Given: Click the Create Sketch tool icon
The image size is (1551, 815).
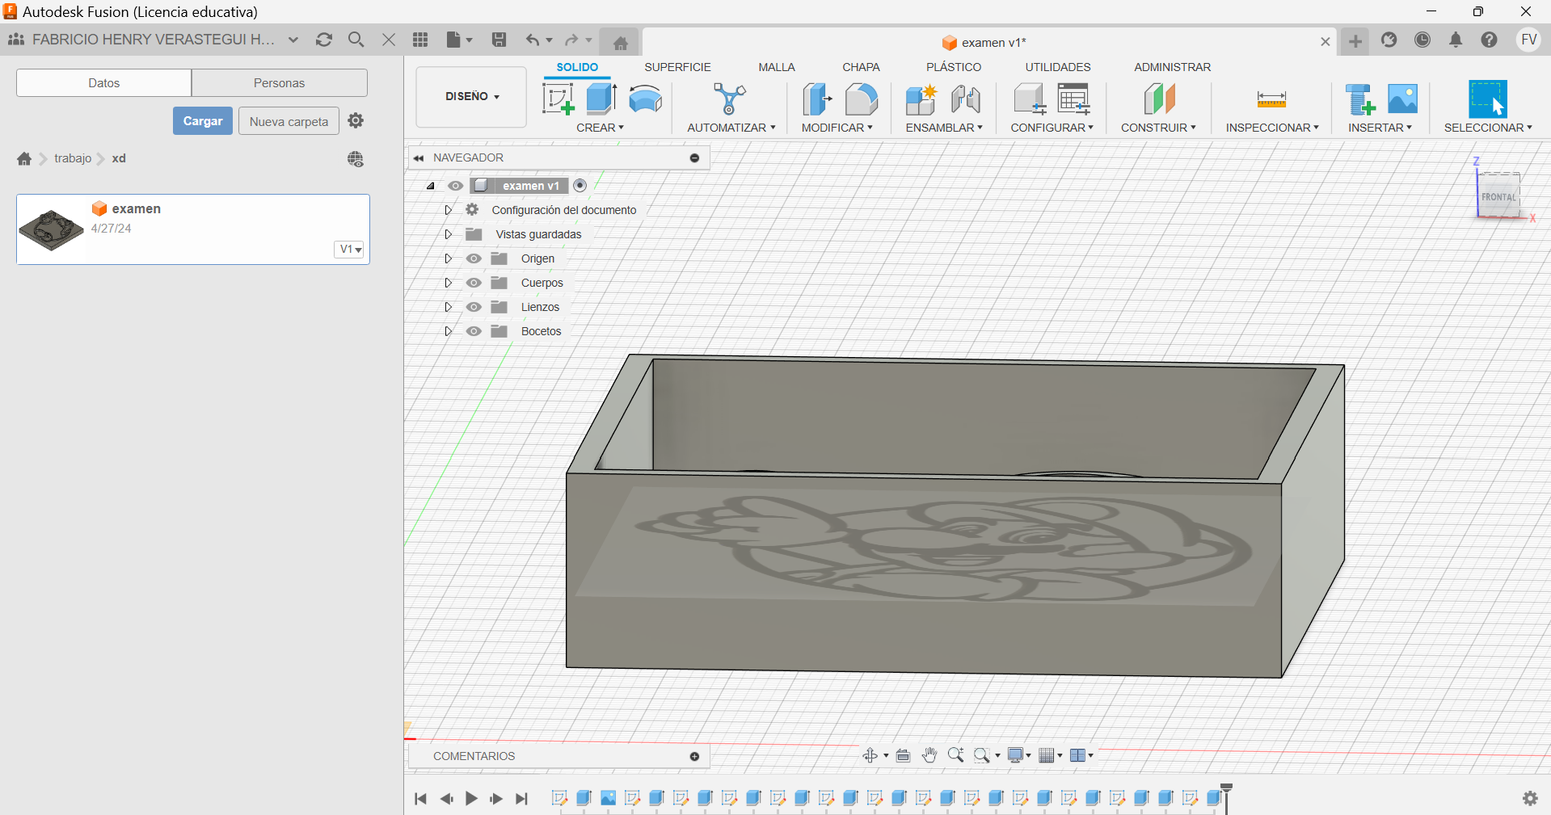Looking at the screenshot, I should [558, 99].
